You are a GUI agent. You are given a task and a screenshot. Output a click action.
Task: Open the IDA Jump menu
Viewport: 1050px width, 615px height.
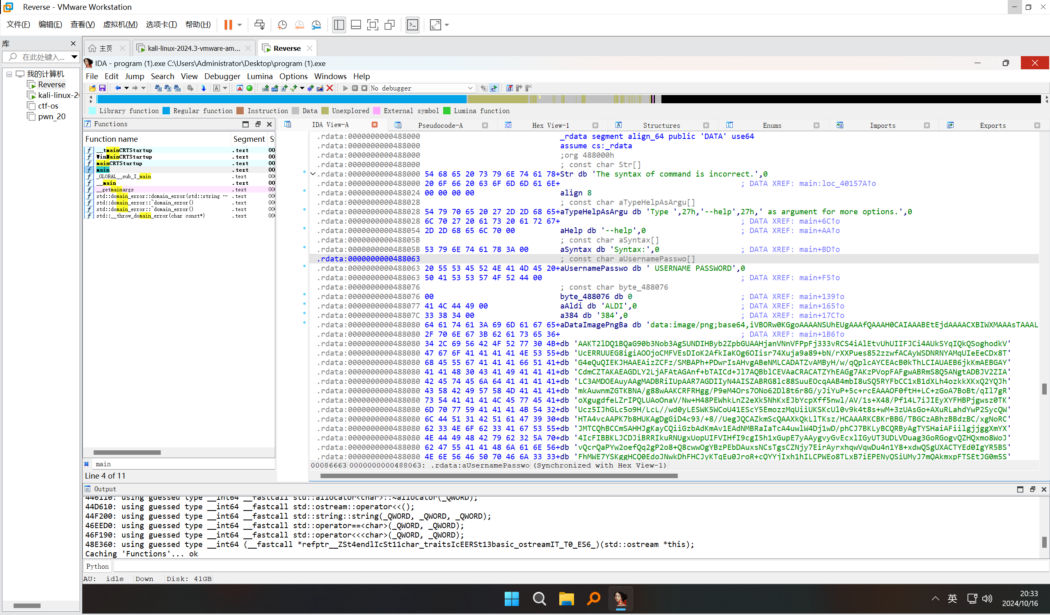click(135, 76)
